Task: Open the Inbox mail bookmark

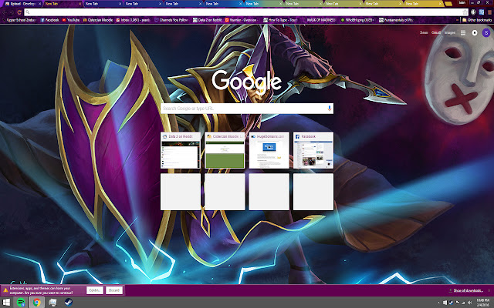Action: (x=133, y=20)
